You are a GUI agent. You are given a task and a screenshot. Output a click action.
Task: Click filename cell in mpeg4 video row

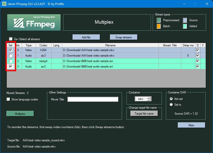(110, 61)
